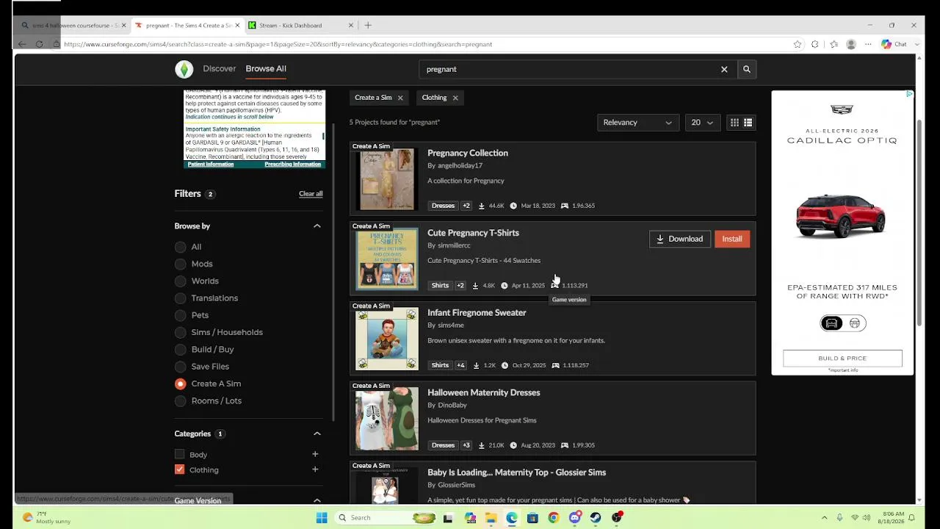
Task: Remove the Create a Sim filter chip
Action: tap(400, 98)
